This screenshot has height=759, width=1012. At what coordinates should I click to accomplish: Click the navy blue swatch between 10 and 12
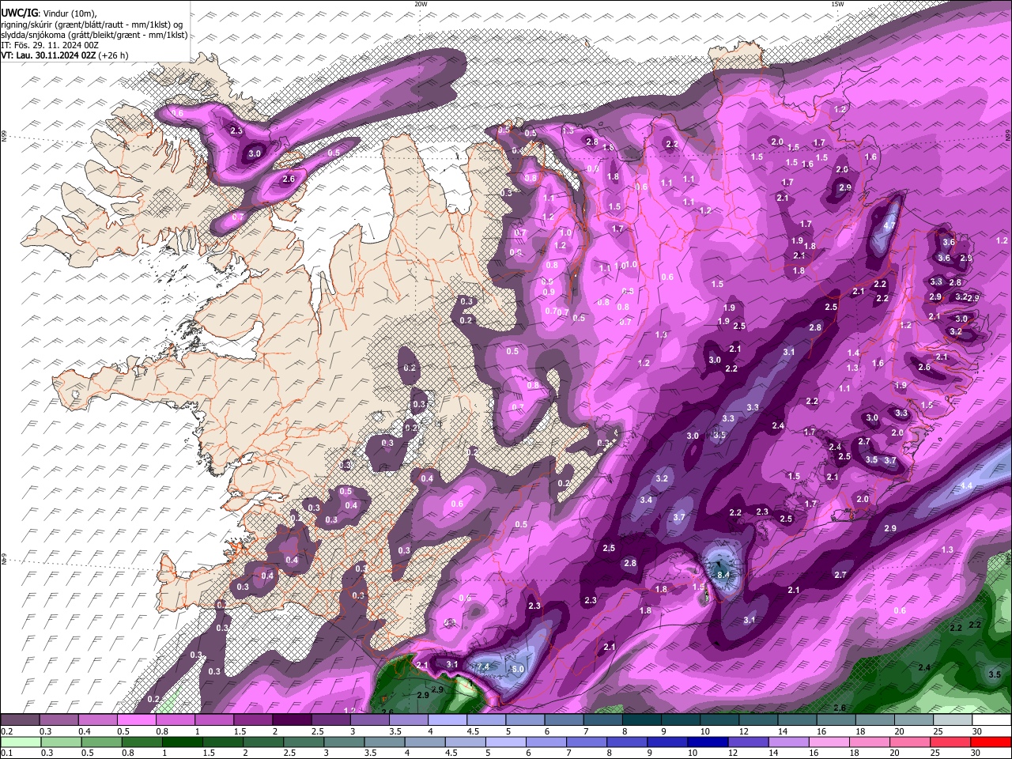(707, 742)
